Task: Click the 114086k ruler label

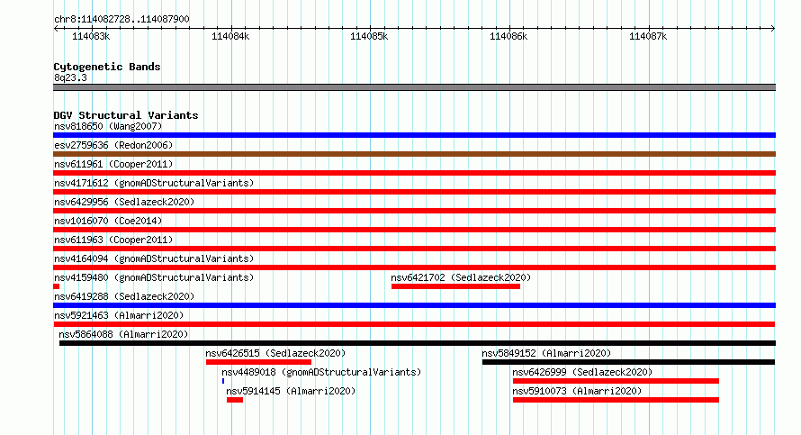Action: 508,36
